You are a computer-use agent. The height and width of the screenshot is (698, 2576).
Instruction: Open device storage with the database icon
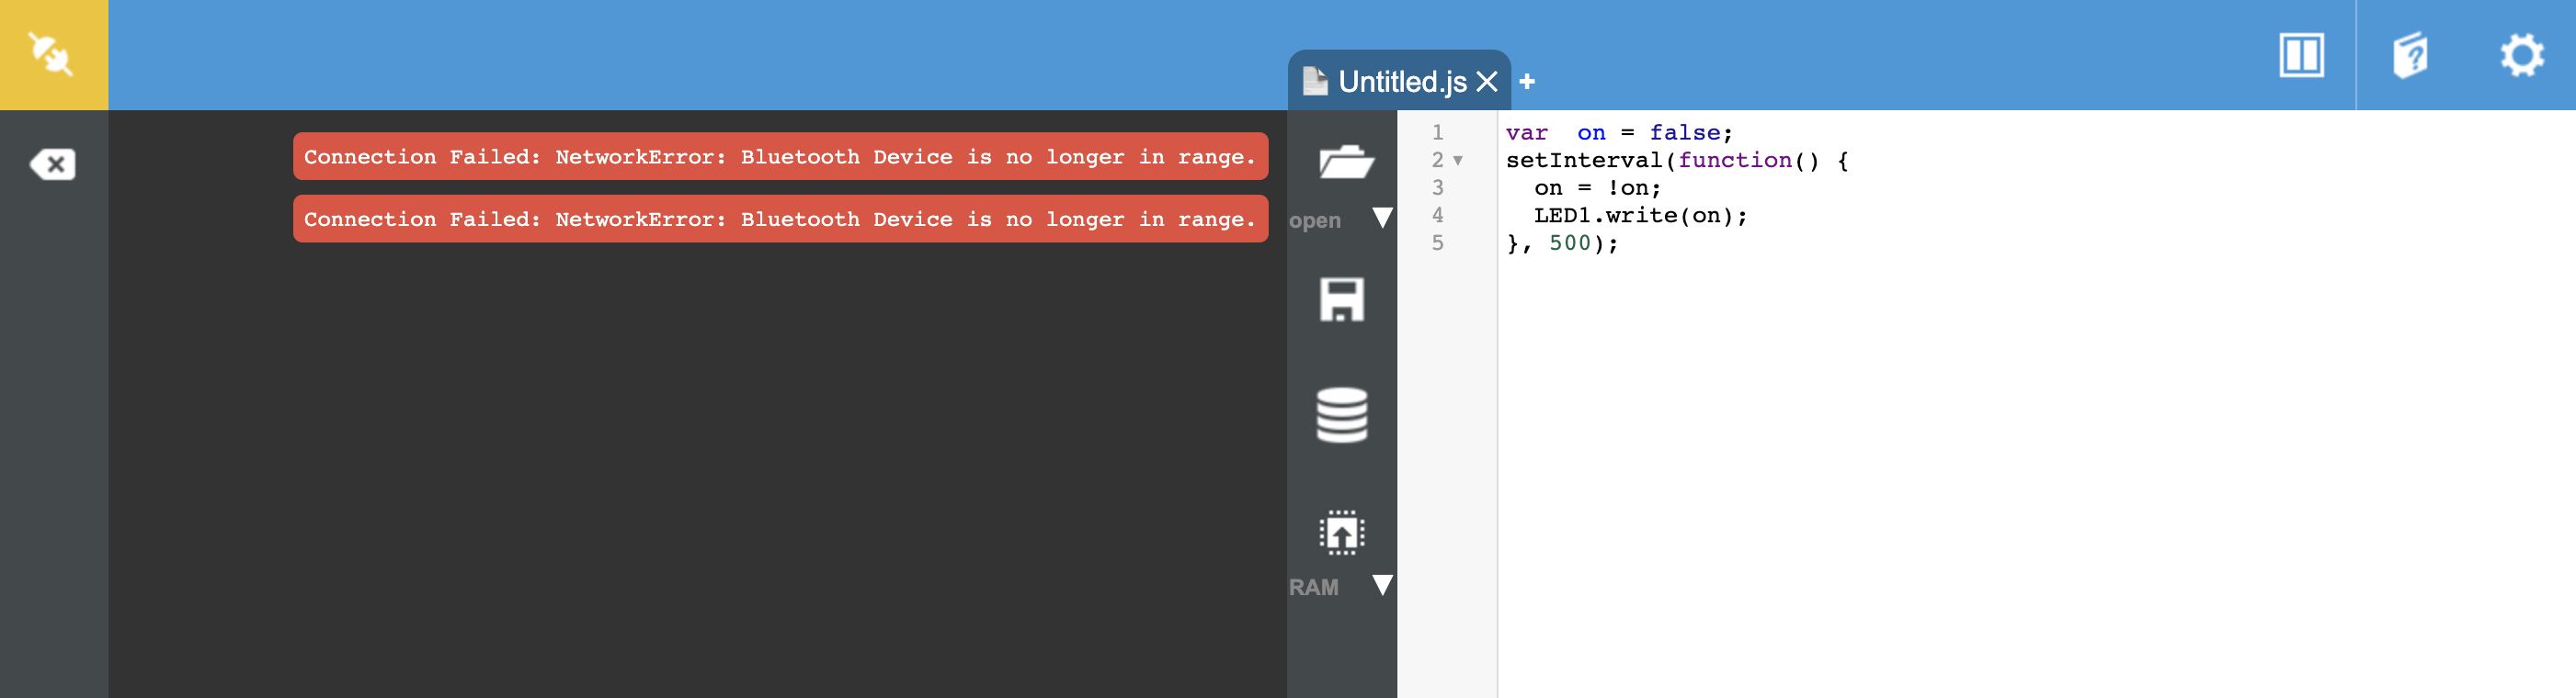pyautogui.click(x=1341, y=414)
